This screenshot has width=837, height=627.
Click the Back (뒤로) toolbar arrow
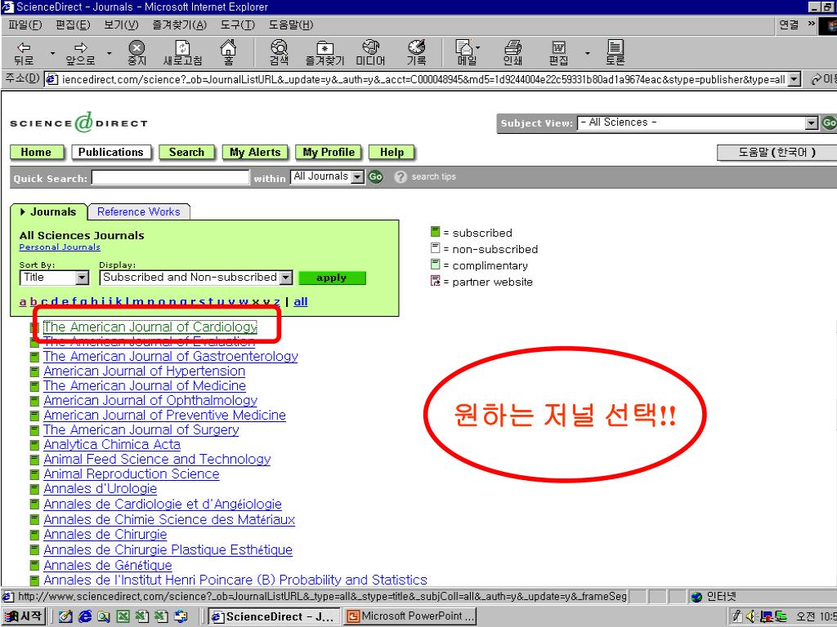pos(24,53)
